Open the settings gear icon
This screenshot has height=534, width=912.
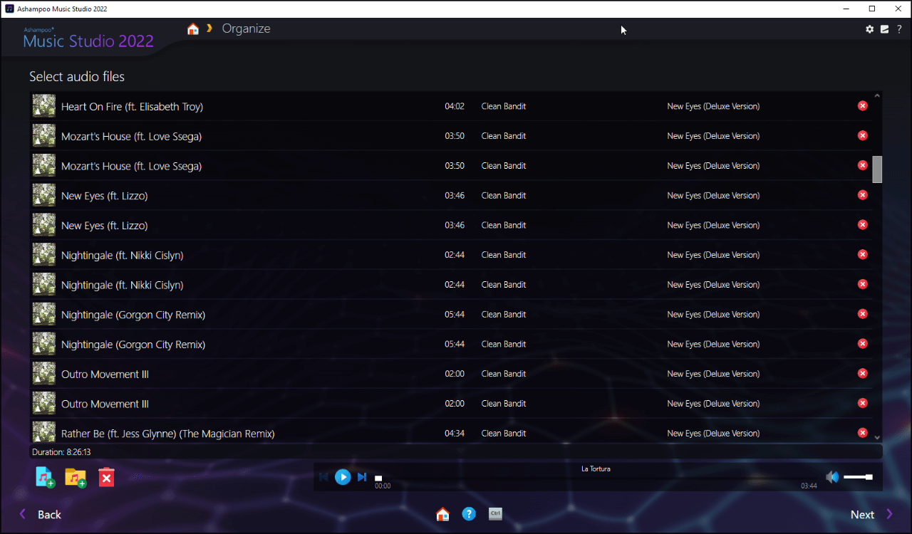(x=869, y=29)
